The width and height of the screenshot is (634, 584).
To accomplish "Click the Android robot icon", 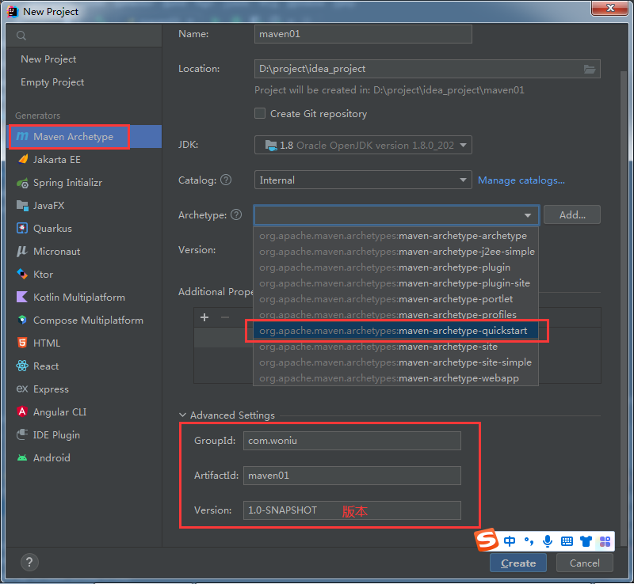I will pyautogui.click(x=22, y=458).
